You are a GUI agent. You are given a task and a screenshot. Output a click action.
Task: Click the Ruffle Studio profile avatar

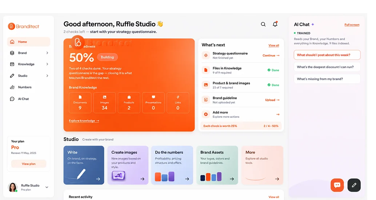coord(13,187)
